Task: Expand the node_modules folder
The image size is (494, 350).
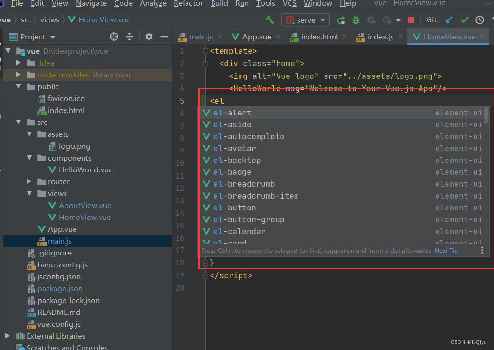Action: [19, 75]
